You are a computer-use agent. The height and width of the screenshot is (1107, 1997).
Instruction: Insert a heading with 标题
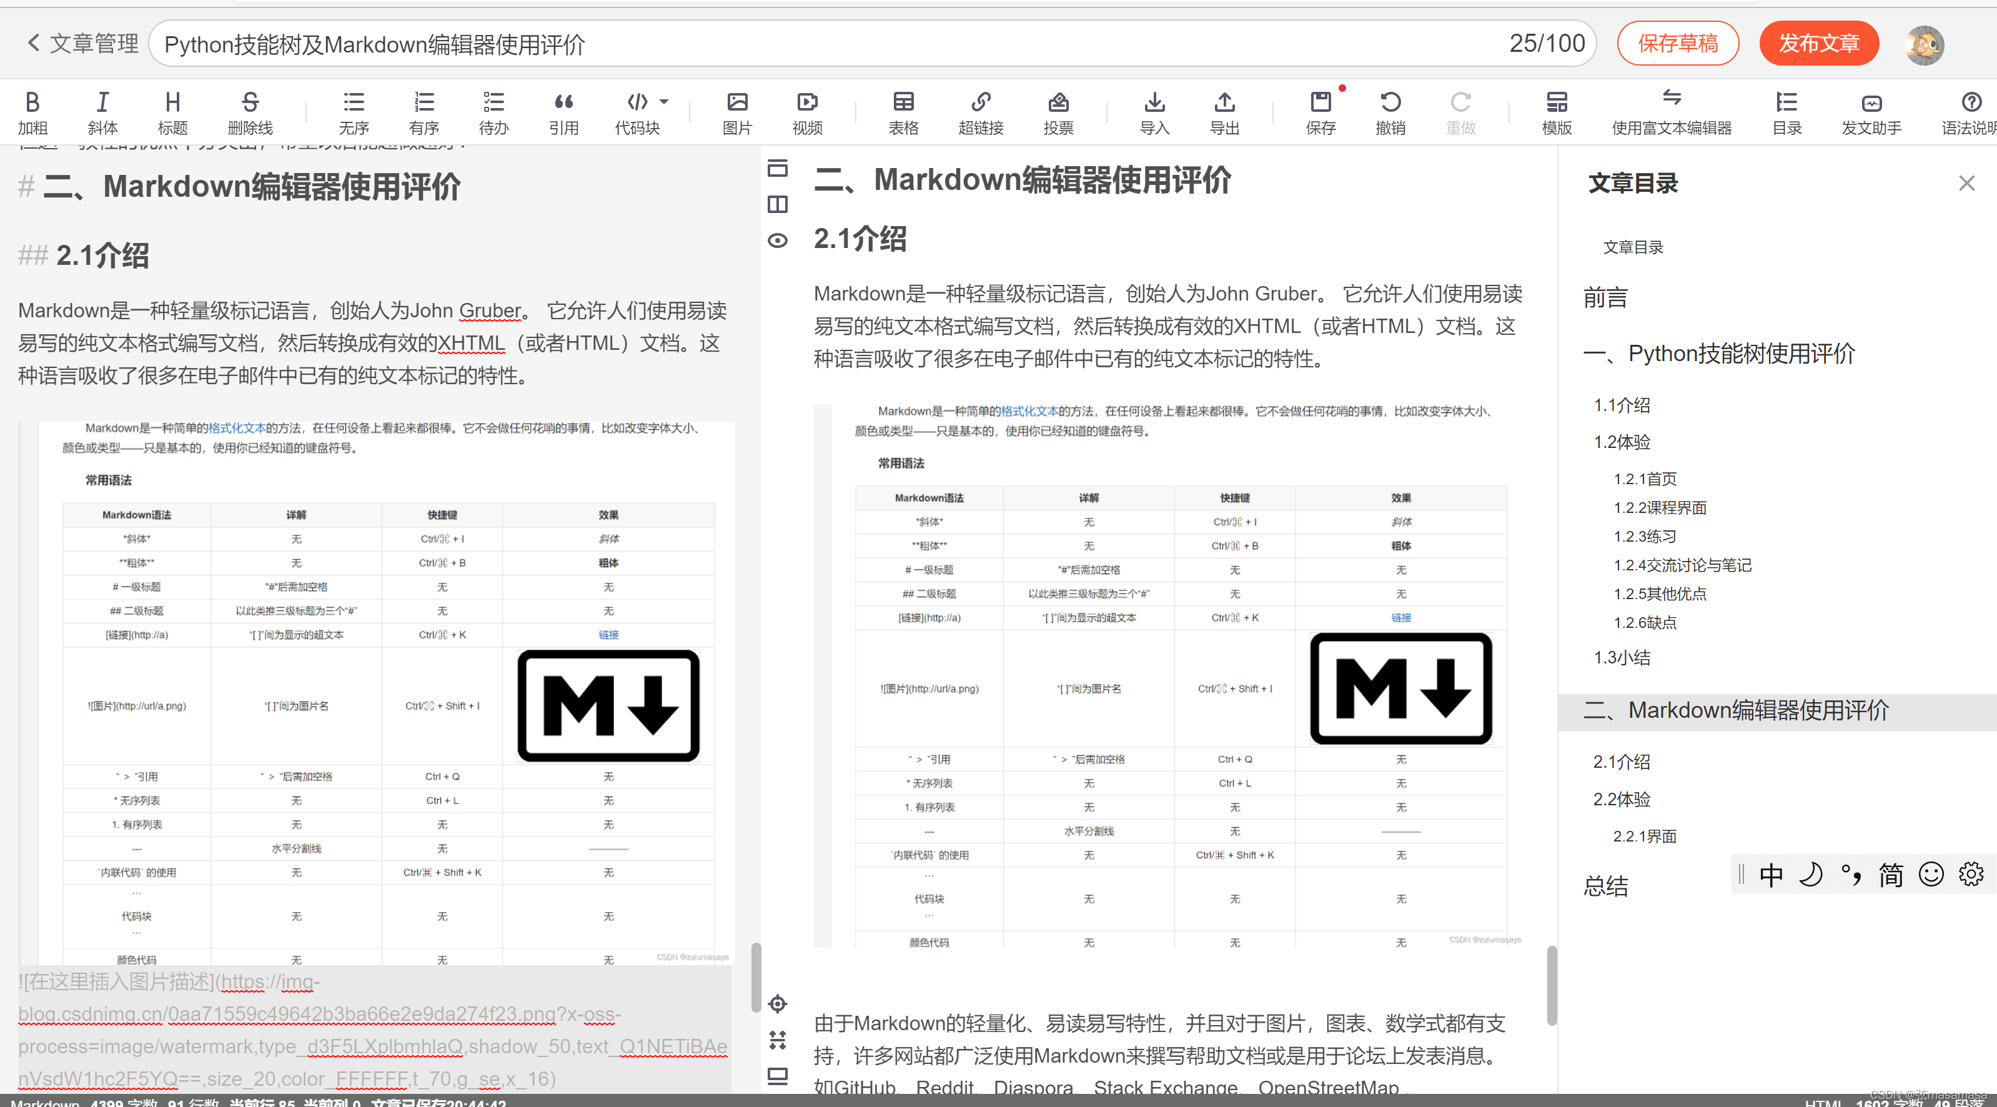(x=172, y=113)
